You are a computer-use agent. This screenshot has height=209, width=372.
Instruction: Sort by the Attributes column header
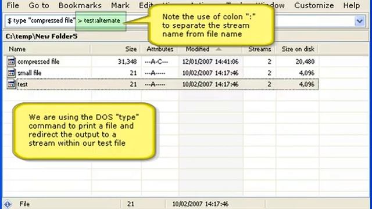pyautogui.click(x=159, y=49)
